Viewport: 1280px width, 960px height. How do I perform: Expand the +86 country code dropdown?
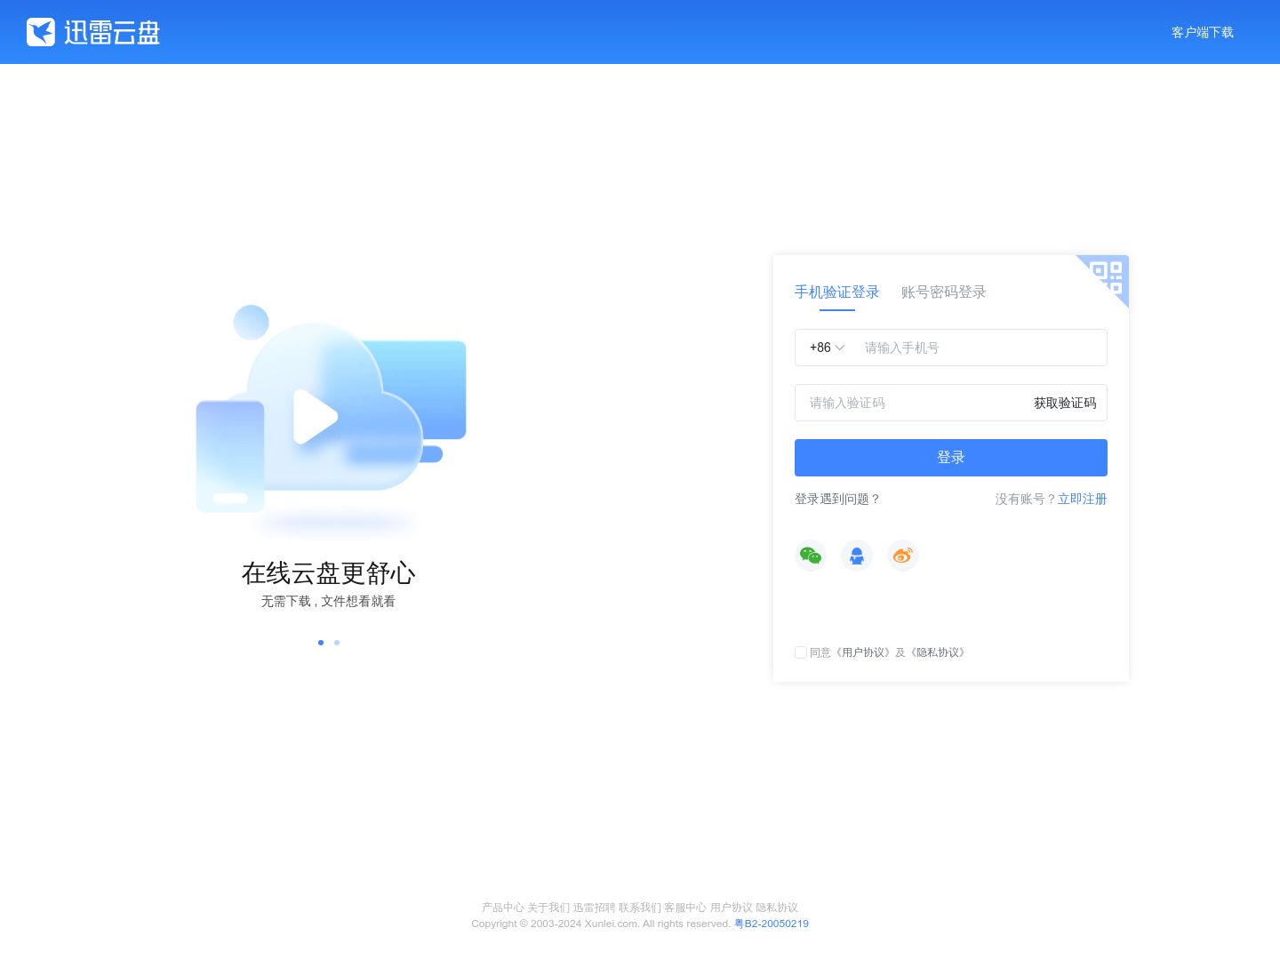click(827, 348)
